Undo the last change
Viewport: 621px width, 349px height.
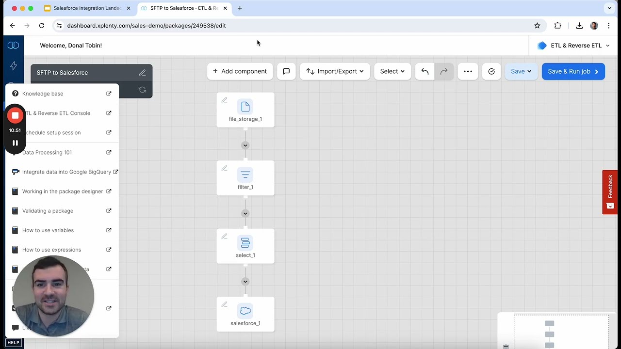425,71
